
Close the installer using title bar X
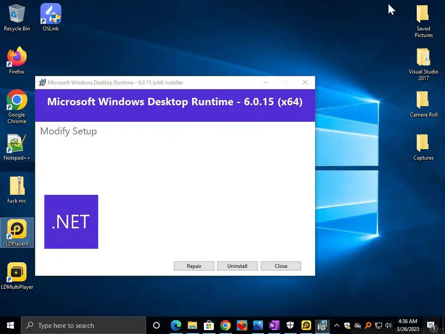[x=305, y=82]
